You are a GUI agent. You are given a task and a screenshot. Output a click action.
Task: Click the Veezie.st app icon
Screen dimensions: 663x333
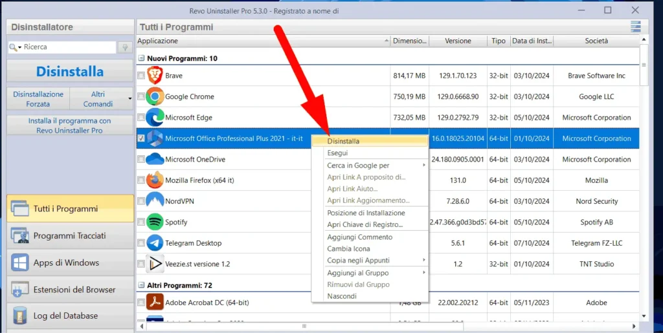point(155,264)
